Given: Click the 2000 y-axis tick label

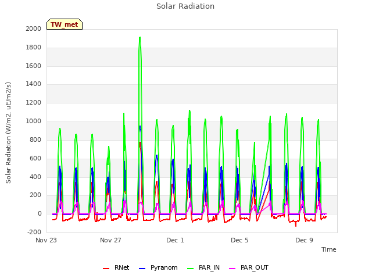Looking at the screenshot, I should [34, 28].
